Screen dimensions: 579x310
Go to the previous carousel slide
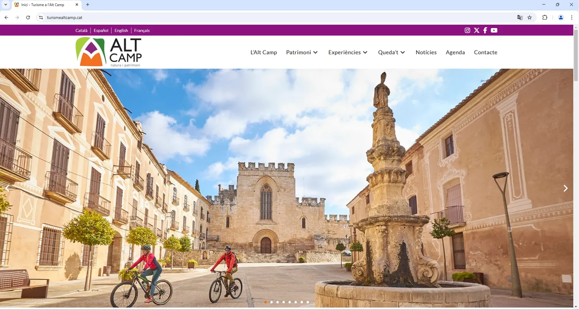click(7, 188)
